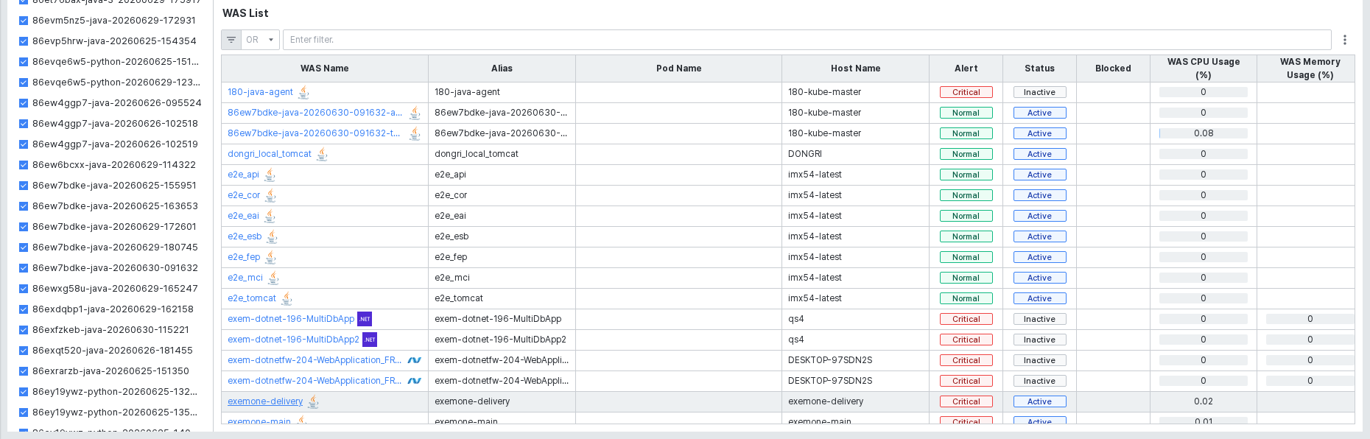This screenshot has height=439, width=1370.
Task: Click the Alert column header
Action: [966, 69]
